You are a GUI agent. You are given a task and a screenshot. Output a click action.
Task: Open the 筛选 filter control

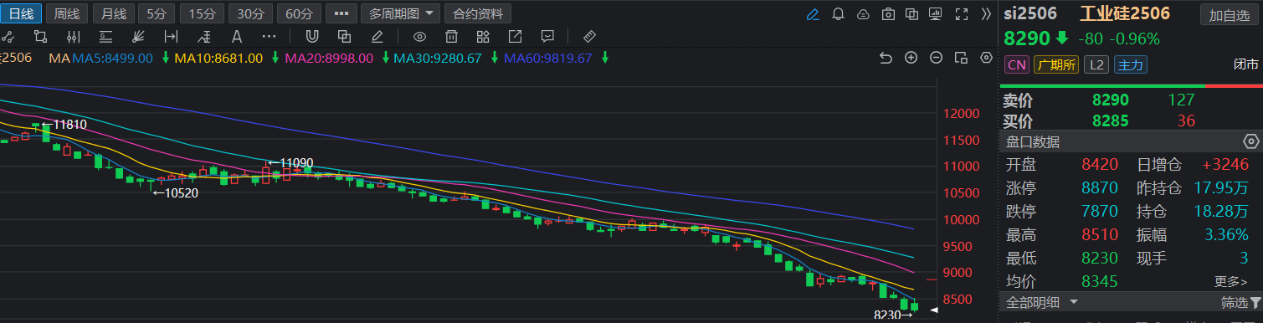[1240, 302]
